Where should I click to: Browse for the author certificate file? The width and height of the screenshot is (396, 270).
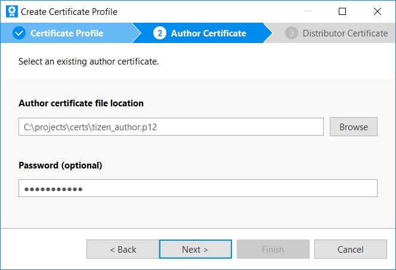353,127
